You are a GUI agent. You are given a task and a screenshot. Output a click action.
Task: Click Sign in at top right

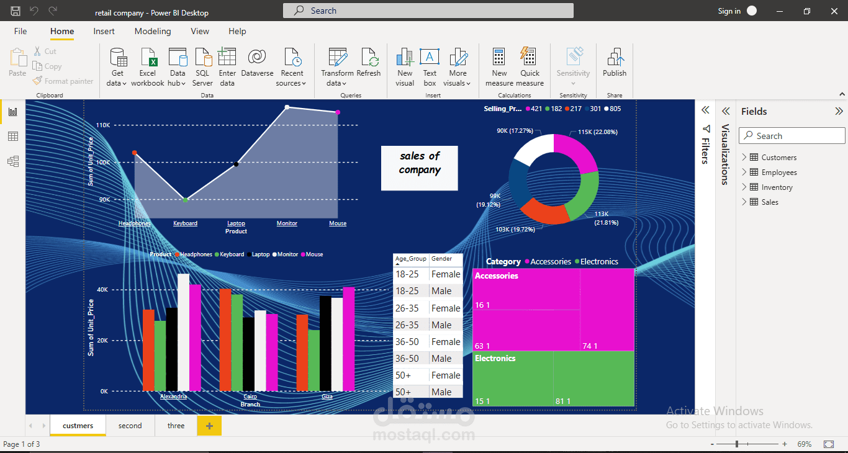729,11
